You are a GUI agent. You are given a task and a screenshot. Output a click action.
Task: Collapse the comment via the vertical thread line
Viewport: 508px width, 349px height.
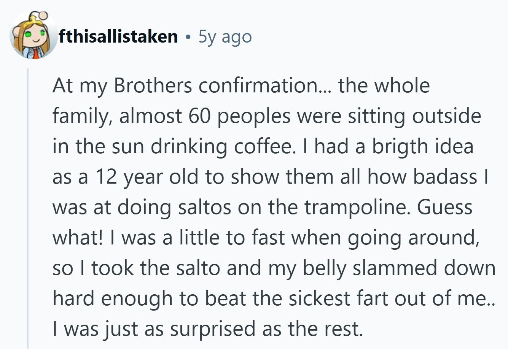pyautogui.click(x=28, y=208)
